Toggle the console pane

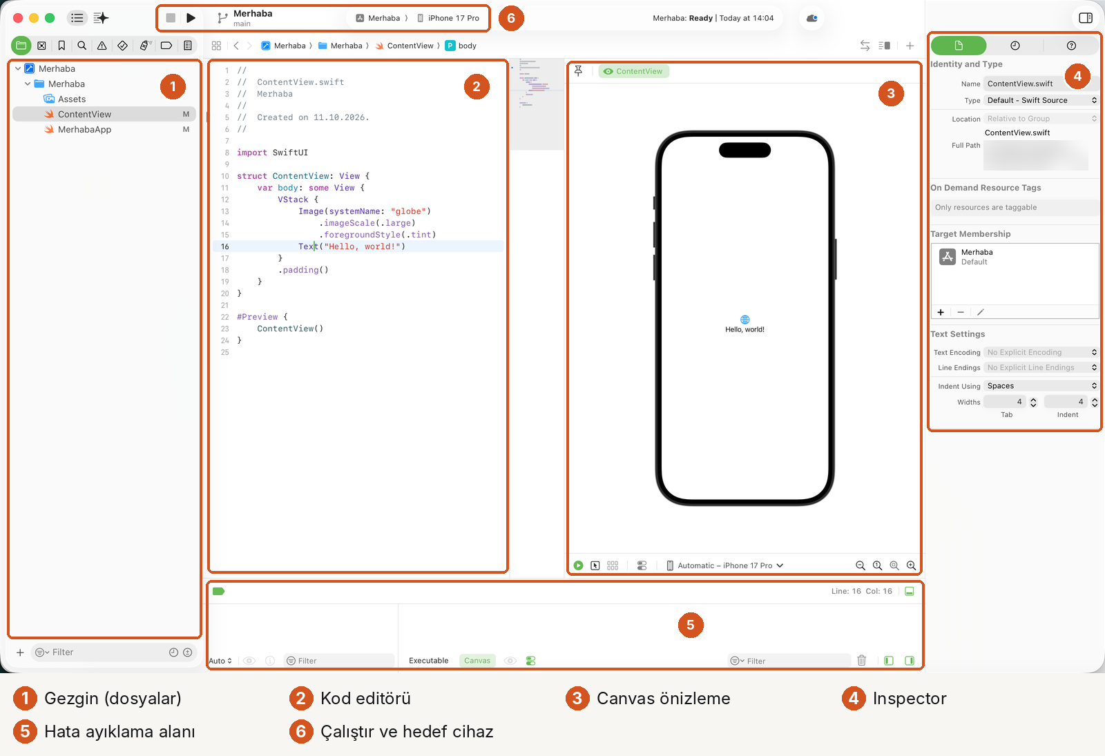pyautogui.click(x=910, y=661)
